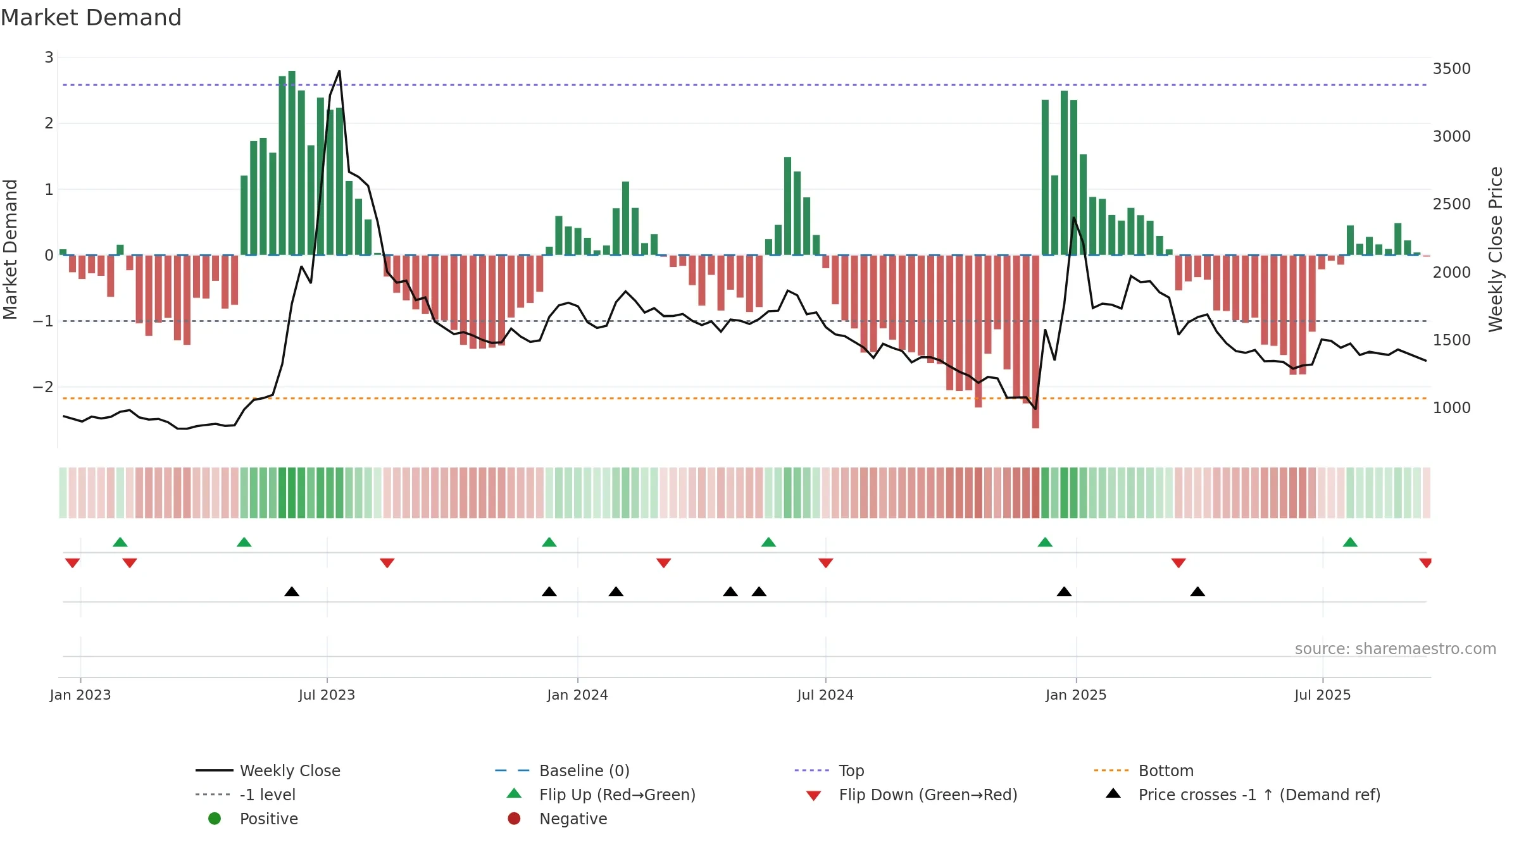Click the -1 level legend label
This screenshot has width=1519, height=854.
pos(268,795)
